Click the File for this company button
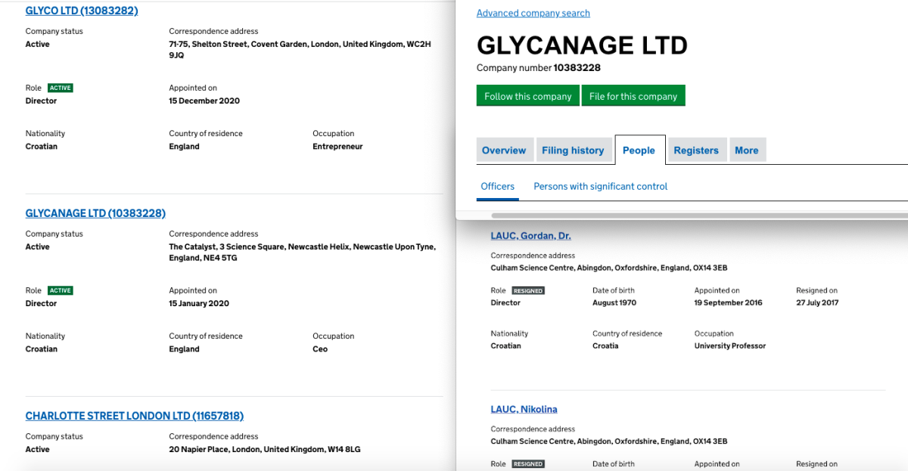This screenshot has width=908, height=471. (633, 96)
